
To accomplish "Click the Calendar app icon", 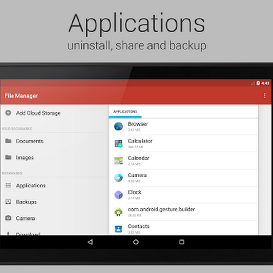I will coord(118,160).
